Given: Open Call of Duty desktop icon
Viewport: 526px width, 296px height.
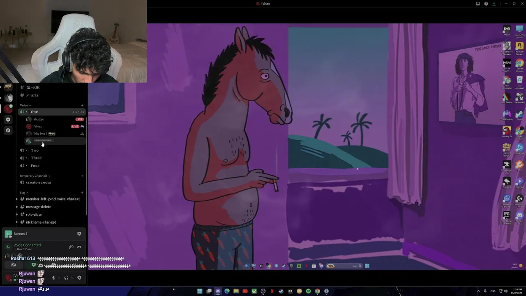Looking at the screenshot, I should [x=507, y=65].
